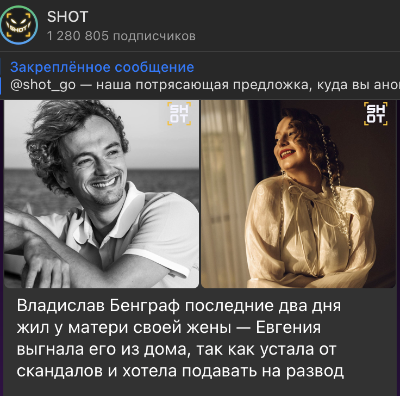Click the word Евгения in the post caption
The width and height of the screenshot is (400, 396).
coord(288,327)
